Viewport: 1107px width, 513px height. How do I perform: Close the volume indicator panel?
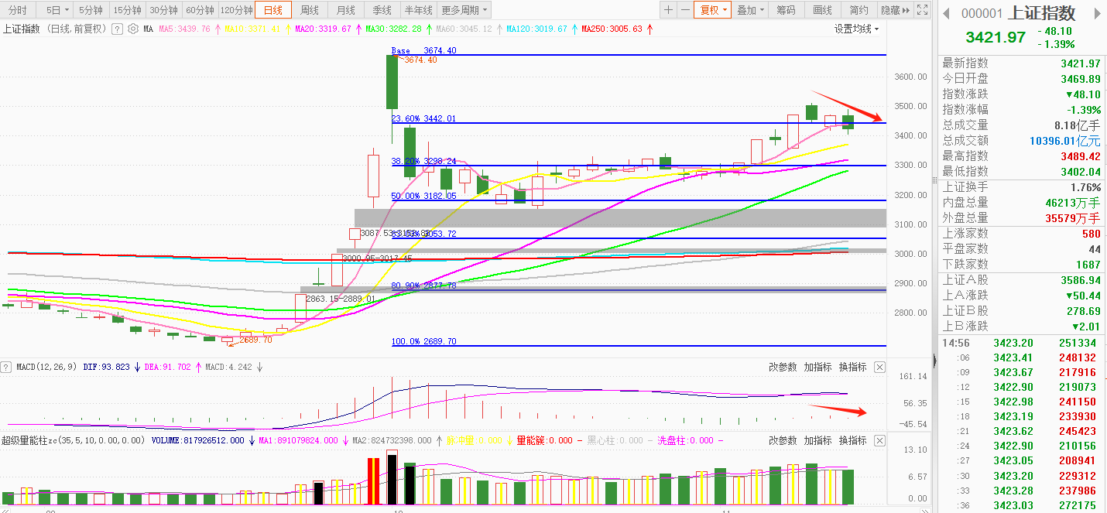pos(879,440)
